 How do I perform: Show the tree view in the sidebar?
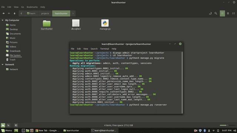(9, 125)
